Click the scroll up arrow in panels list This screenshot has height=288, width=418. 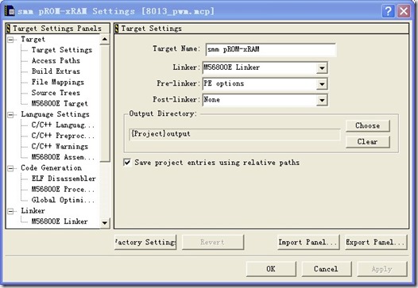(x=105, y=40)
